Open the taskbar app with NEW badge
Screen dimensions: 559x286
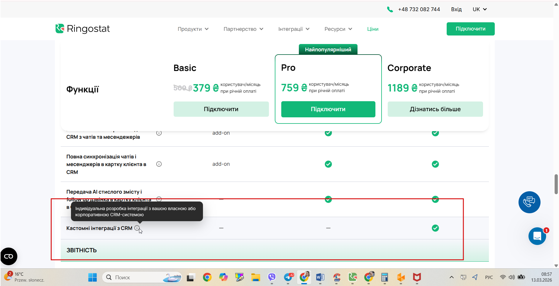pos(336,277)
